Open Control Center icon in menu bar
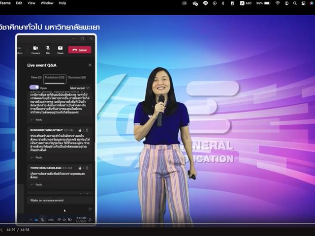 (x=304, y=3)
